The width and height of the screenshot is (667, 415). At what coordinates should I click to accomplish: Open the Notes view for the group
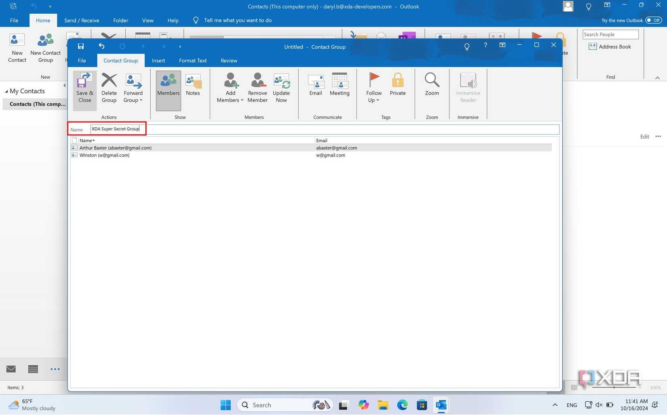click(193, 87)
